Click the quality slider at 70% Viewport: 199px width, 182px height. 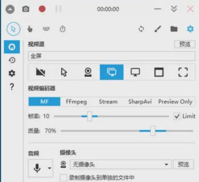coord(153,131)
